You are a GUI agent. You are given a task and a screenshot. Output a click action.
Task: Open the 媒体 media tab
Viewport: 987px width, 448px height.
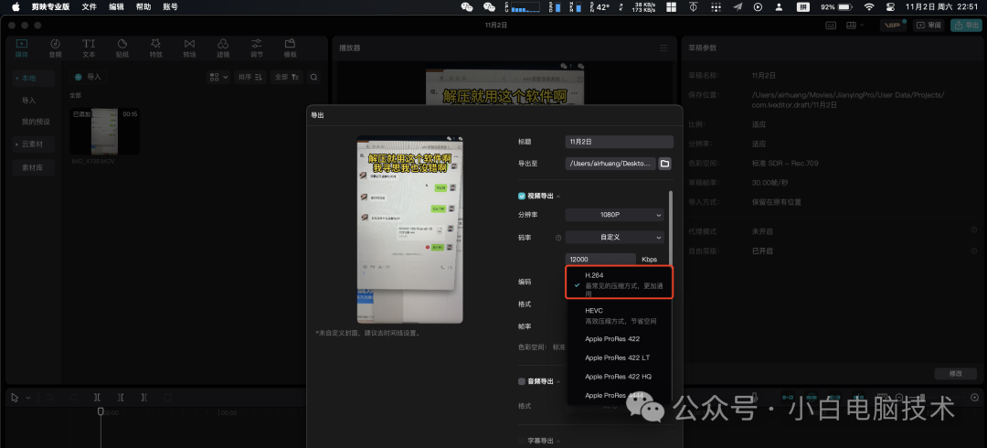tap(21, 48)
